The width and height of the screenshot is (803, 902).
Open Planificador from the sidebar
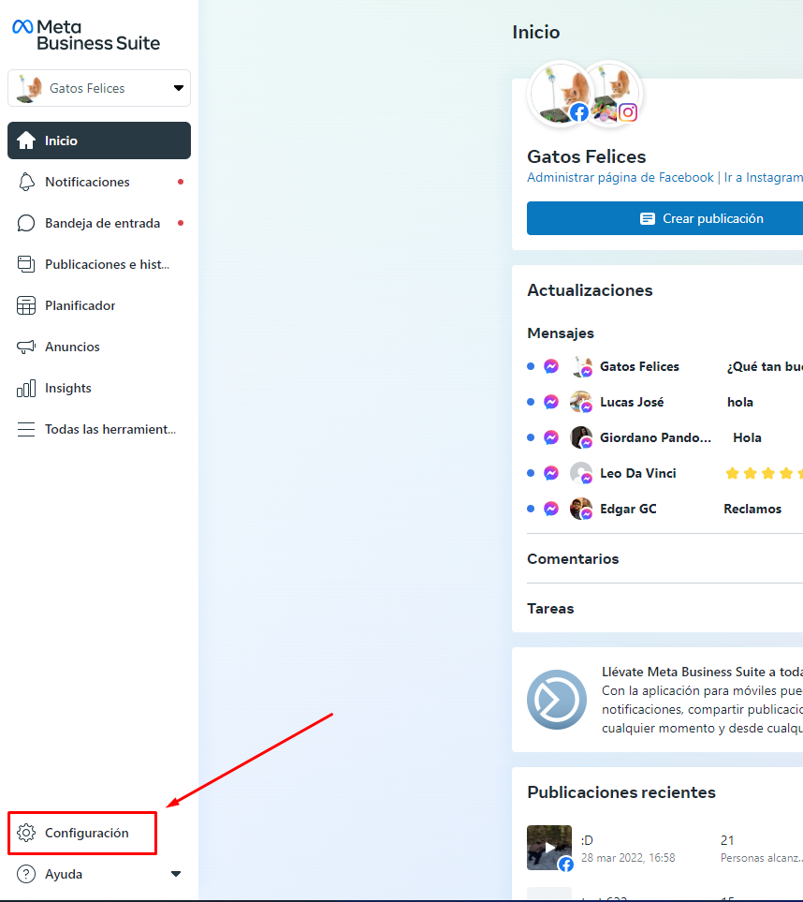coord(99,305)
